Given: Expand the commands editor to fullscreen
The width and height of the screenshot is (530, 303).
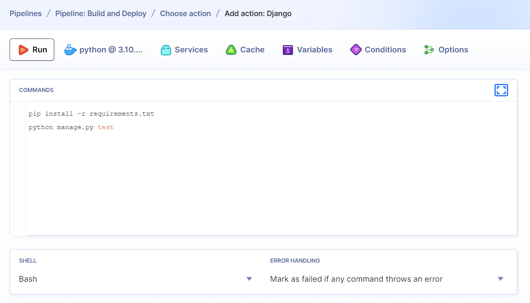Looking at the screenshot, I should click(501, 90).
